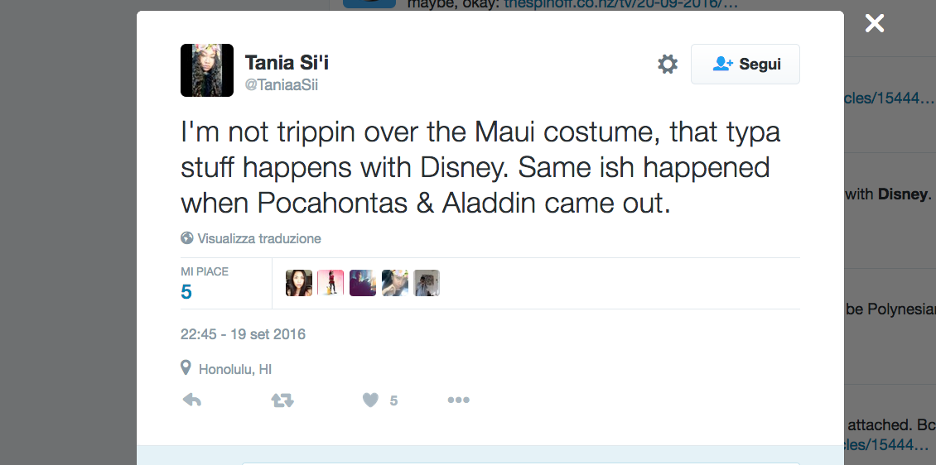
Task: Click the Honolulu, HI location link
Action: [234, 369]
